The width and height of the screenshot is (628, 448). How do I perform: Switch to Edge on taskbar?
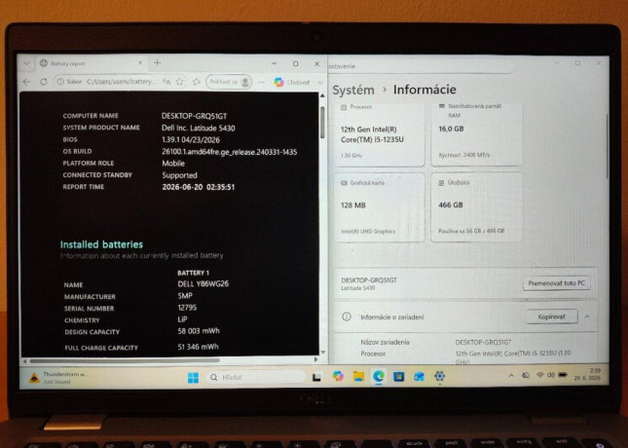[379, 376]
